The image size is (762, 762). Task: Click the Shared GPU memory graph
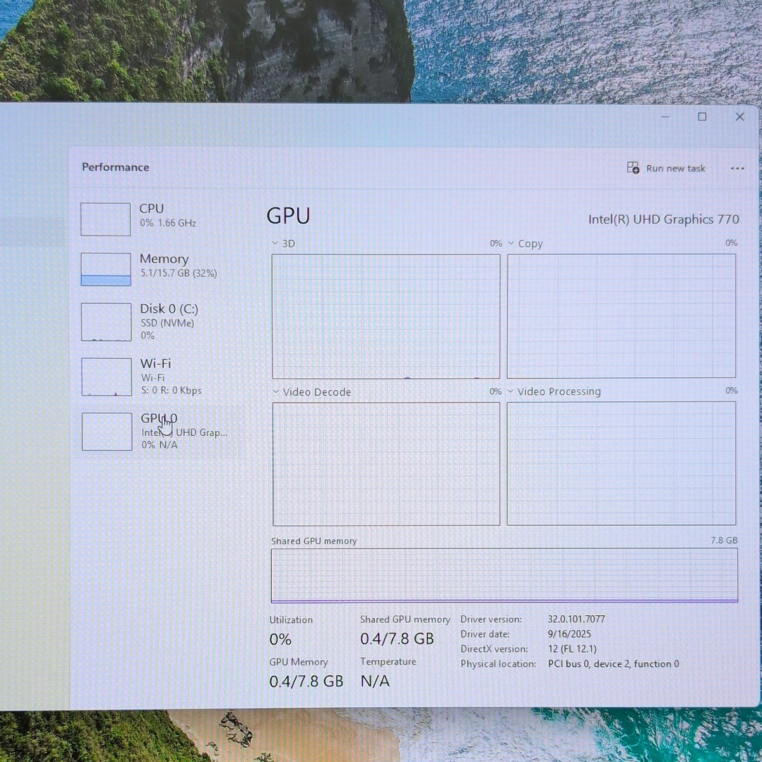pyautogui.click(x=504, y=575)
